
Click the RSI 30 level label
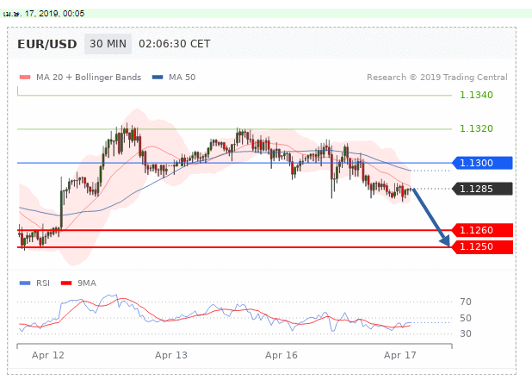pyautogui.click(x=466, y=333)
